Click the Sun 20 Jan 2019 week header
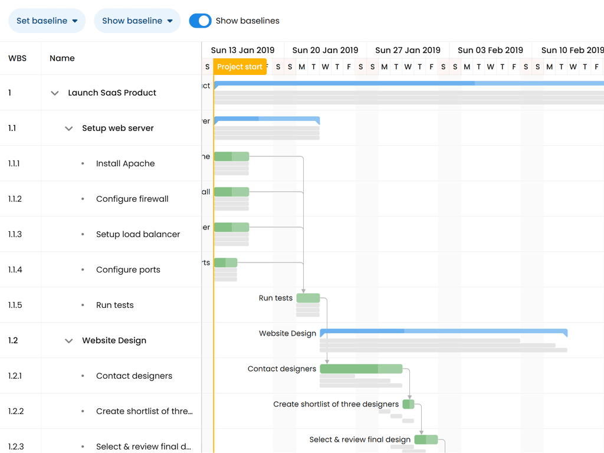Screen dimensions: 604x453 click(x=325, y=50)
